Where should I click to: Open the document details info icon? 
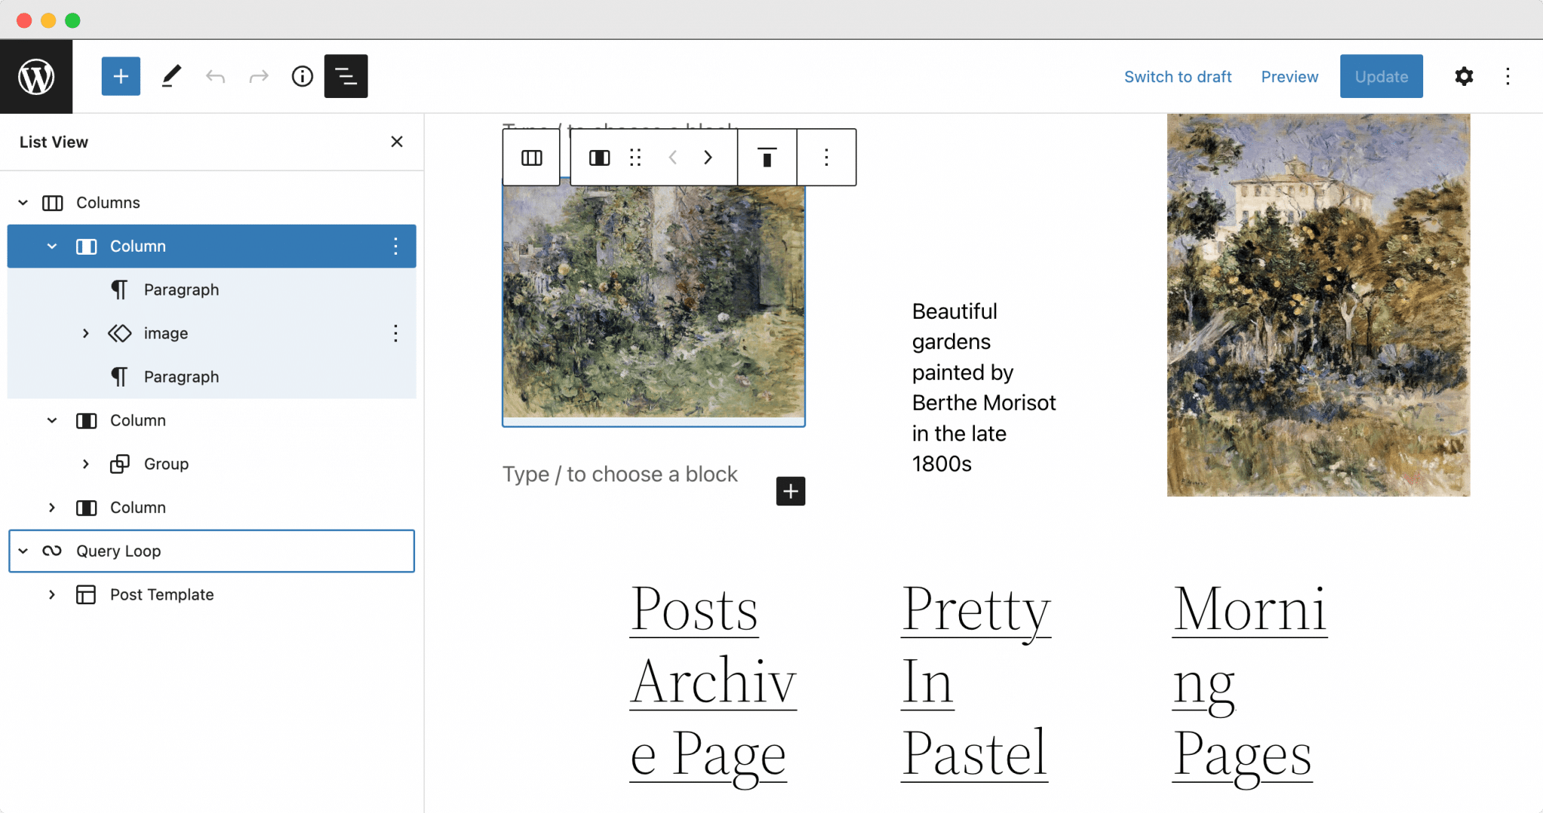(302, 76)
